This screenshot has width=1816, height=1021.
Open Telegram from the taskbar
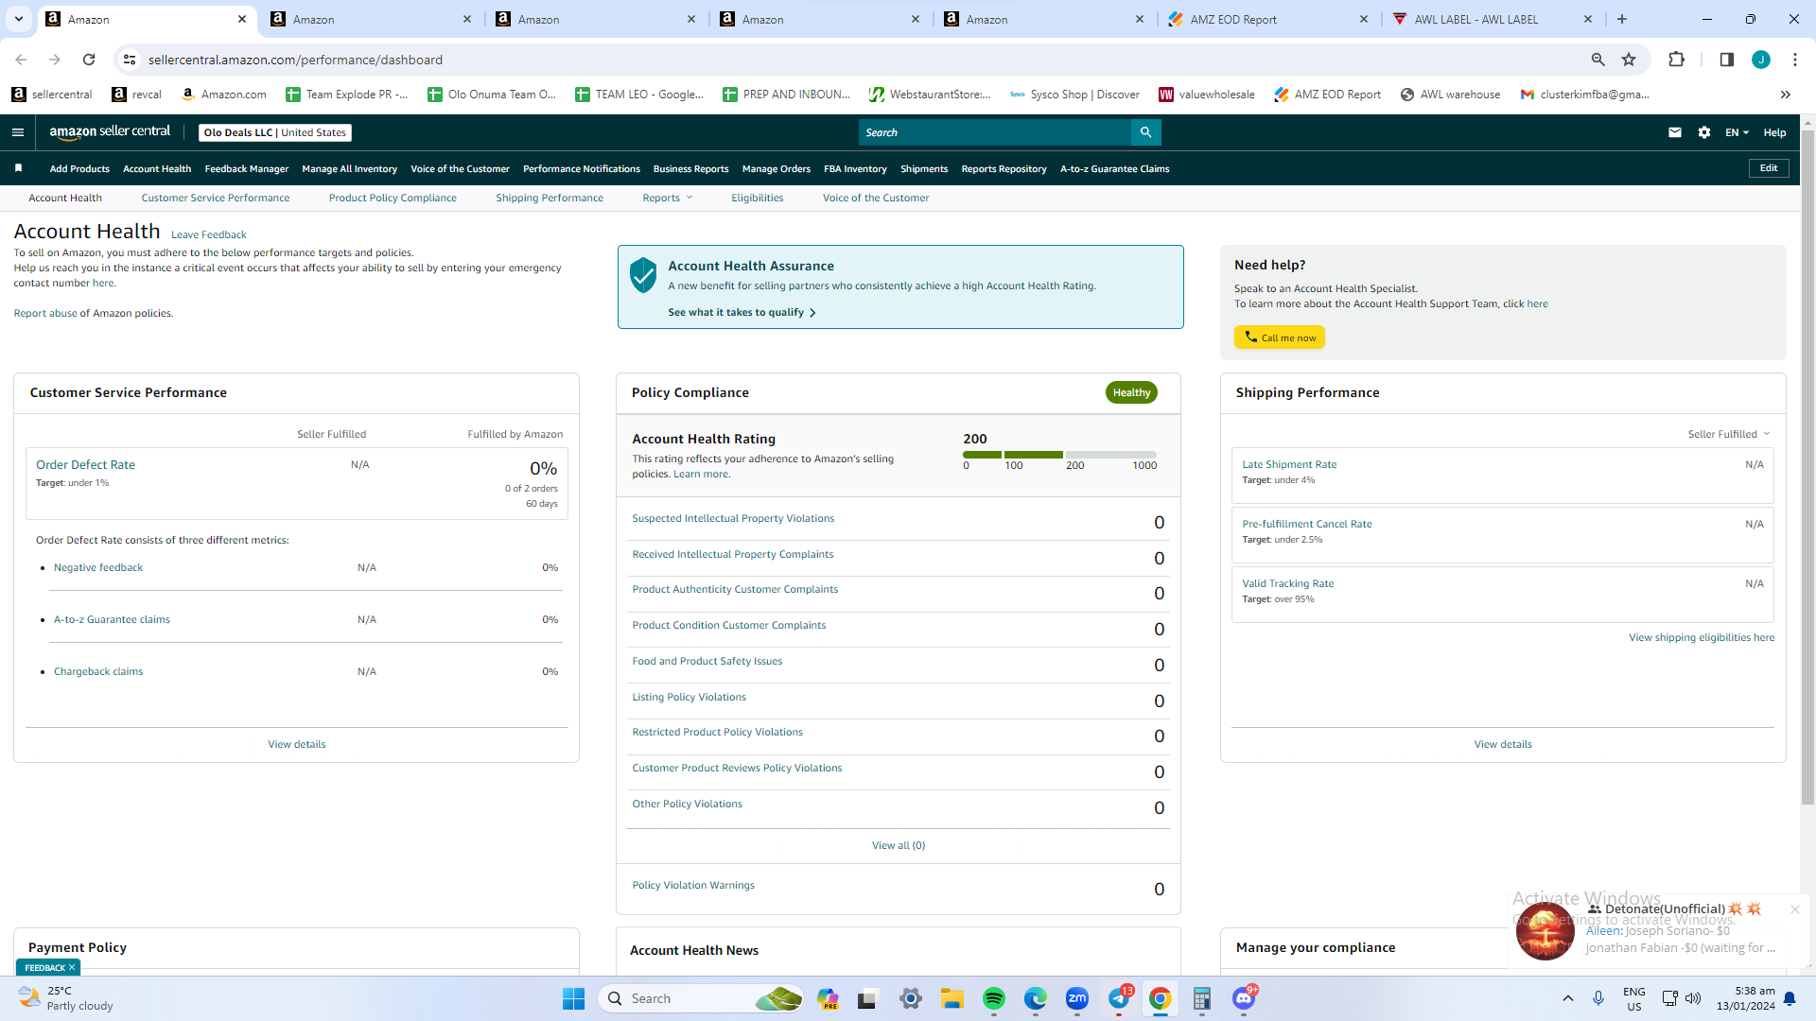[x=1120, y=998]
